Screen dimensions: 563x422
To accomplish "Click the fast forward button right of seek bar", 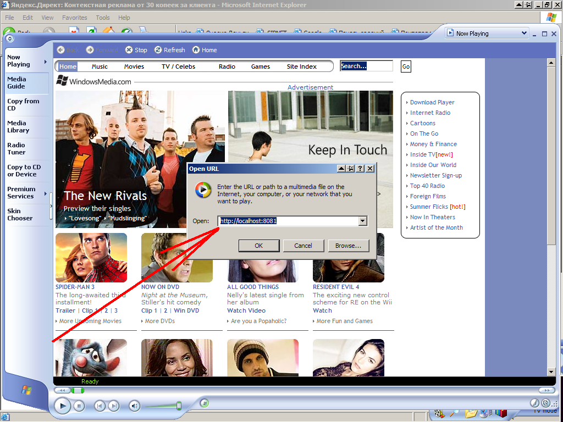I will tap(547, 391).
